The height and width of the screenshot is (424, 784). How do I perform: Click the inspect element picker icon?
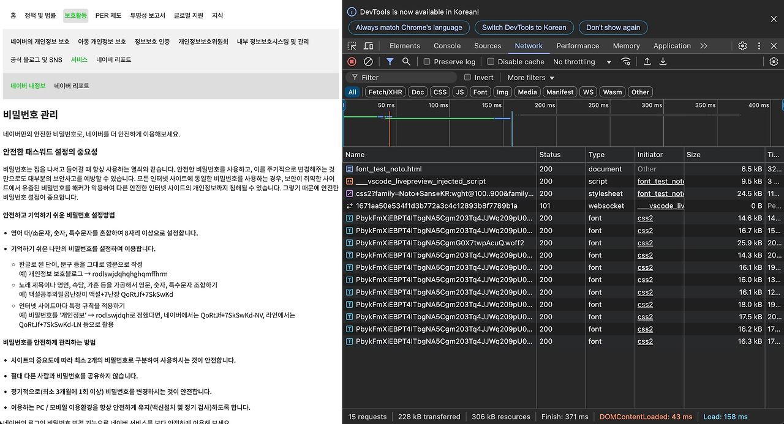click(352, 46)
